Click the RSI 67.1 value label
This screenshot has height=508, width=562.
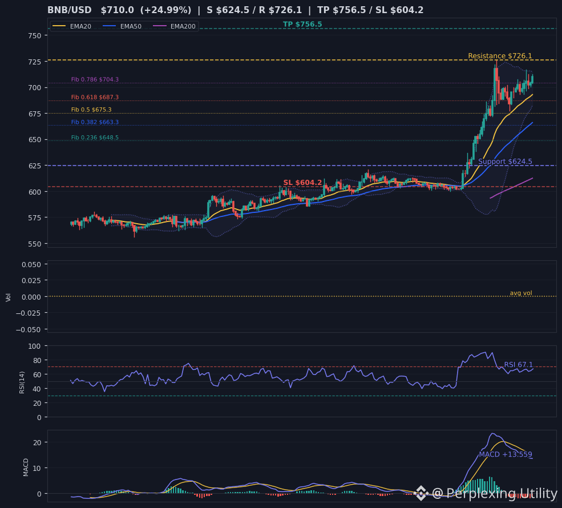pos(518,365)
